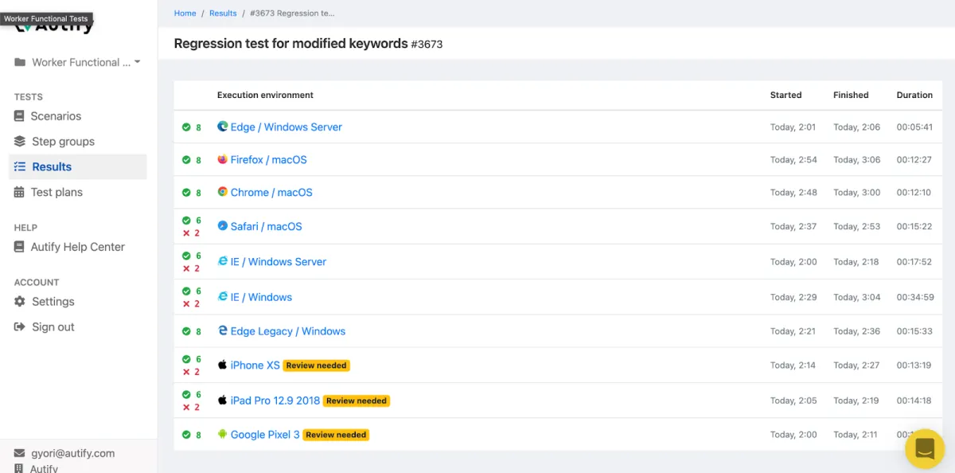Click the folder icon beside Worker Functional
955x473 pixels.
(x=20, y=62)
